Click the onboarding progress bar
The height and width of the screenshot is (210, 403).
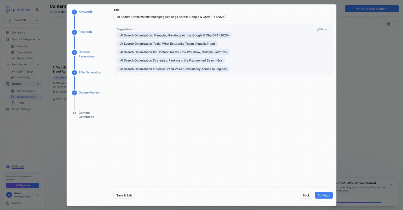[x=359, y=202]
